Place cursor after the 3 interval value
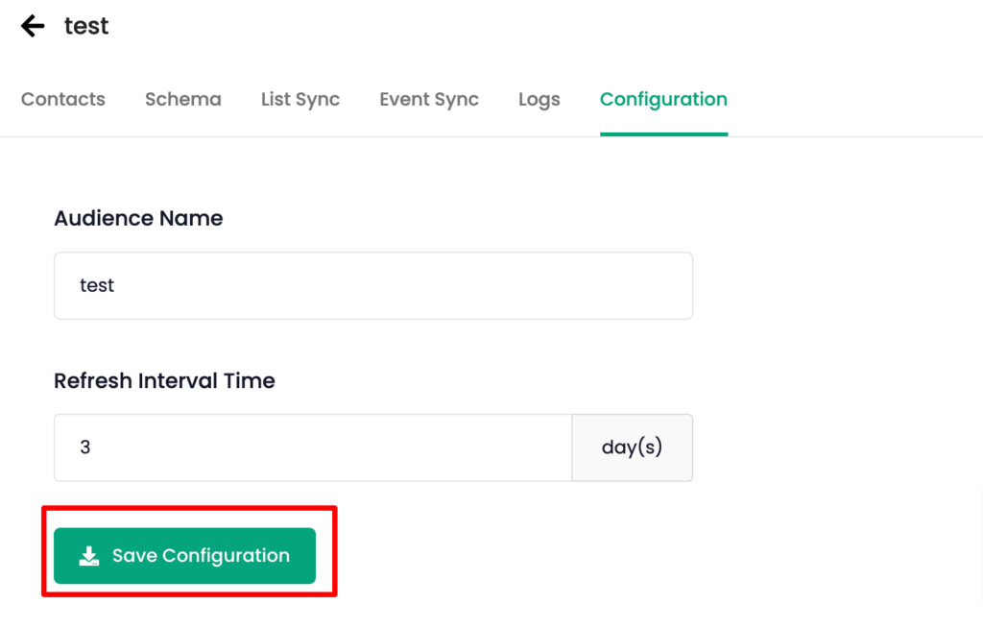 tap(93, 447)
